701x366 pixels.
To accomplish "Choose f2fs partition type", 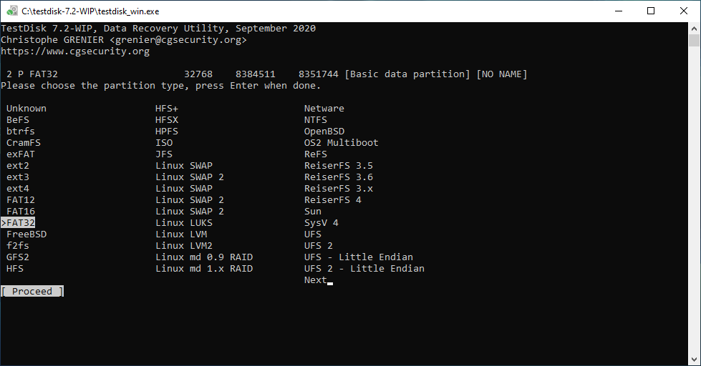I will point(18,245).
